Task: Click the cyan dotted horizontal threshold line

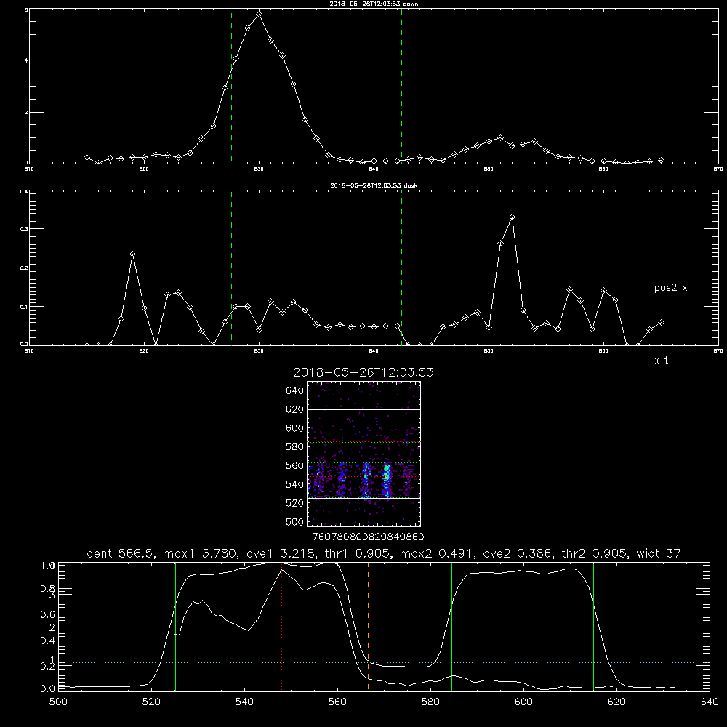Action: click(x=384, y=662)
